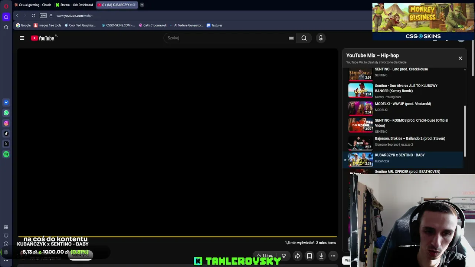Screen dimensions: 475x267
Task: Open the Images free tools bookmark
Action: [x=47, y=25]
